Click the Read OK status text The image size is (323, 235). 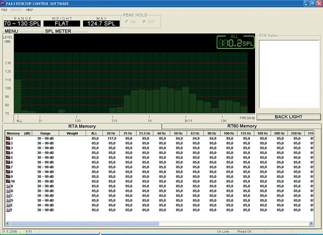point(245,232)
